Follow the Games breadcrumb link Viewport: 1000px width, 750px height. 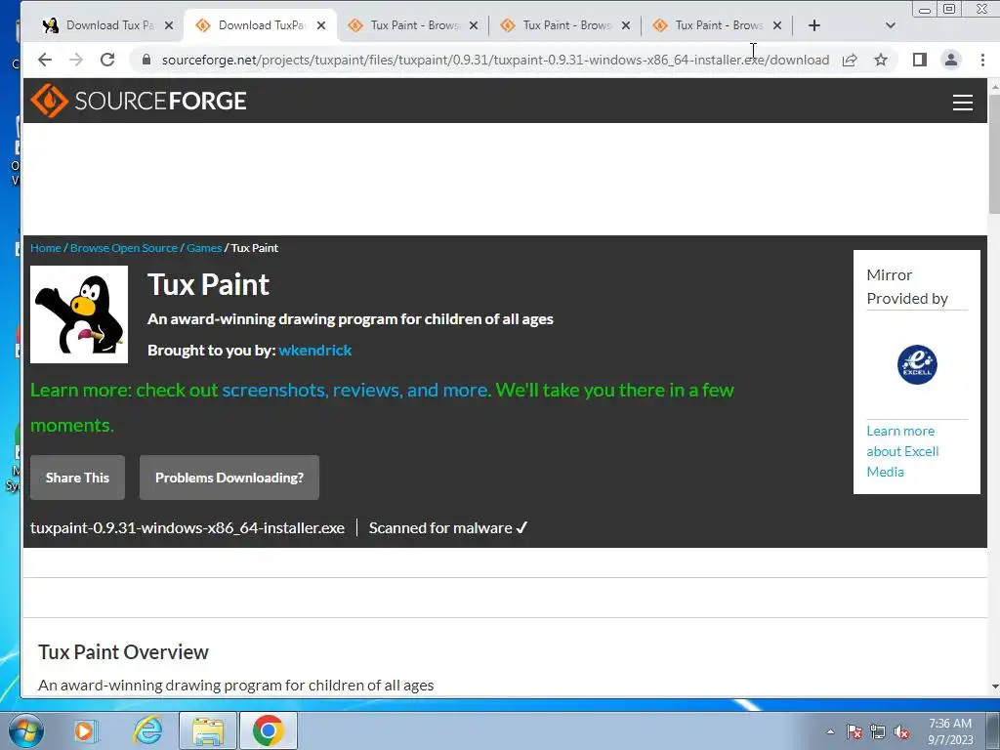[x=204, y=248]
